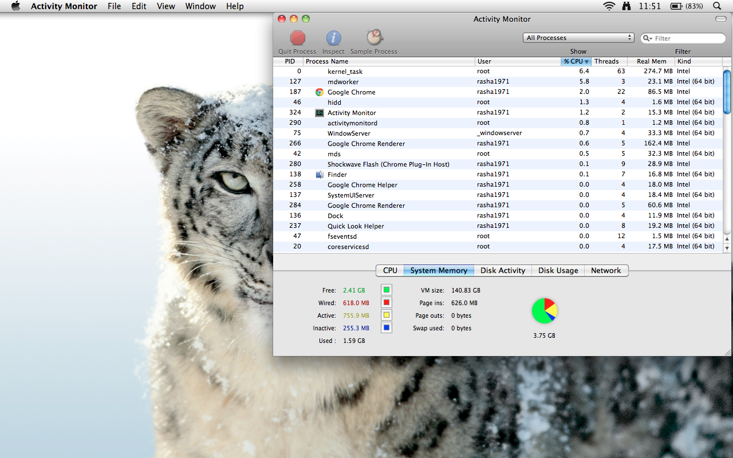Sort by % CPU column header

point(576,61)
